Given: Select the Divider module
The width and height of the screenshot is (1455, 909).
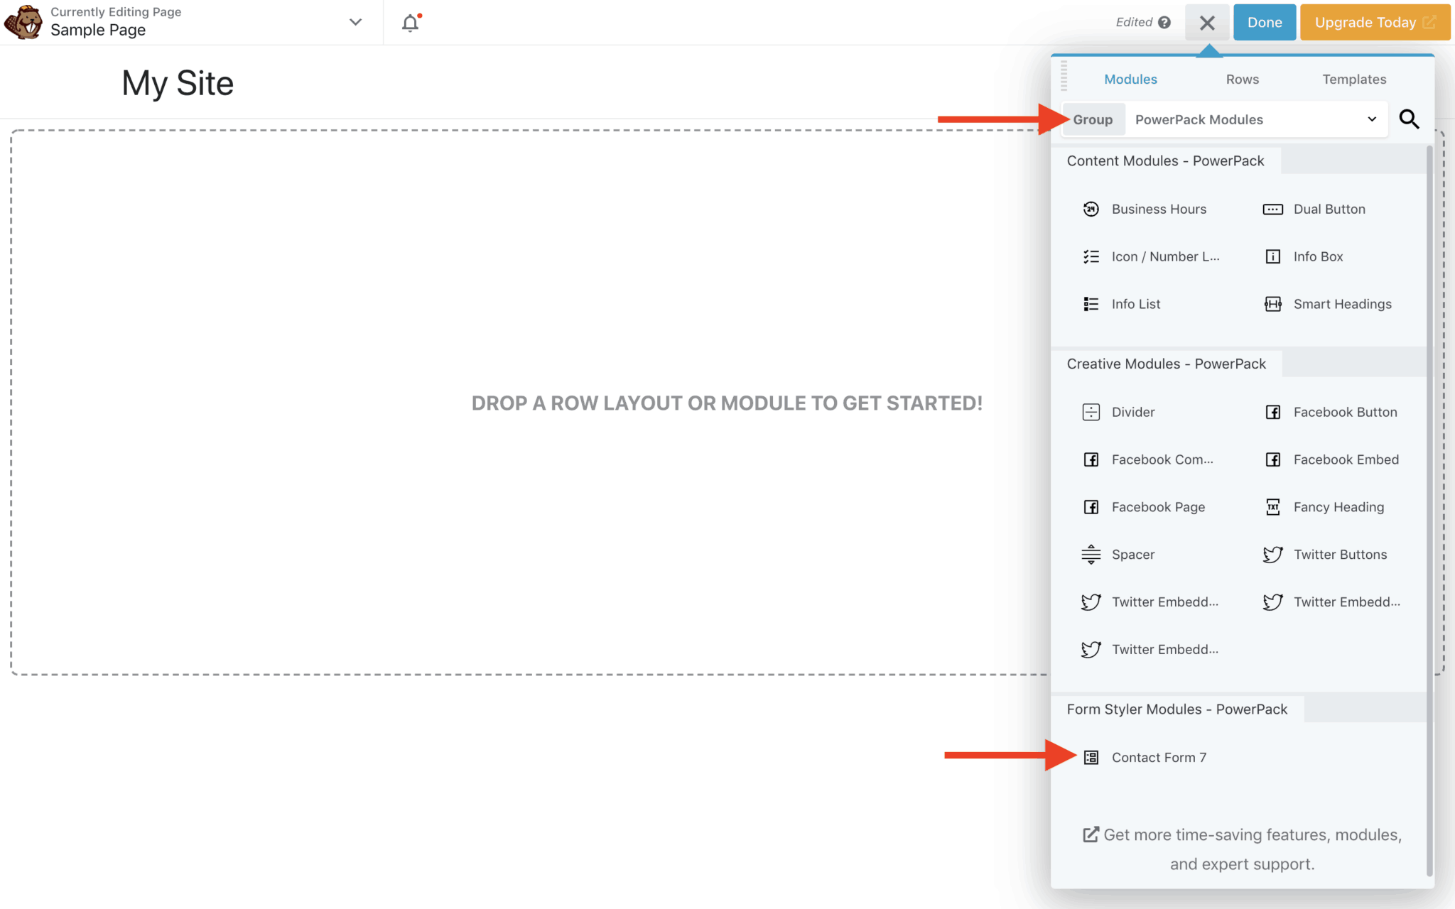Looking at the screenshot, I should pyautogui.click(x=1132, y=412).
